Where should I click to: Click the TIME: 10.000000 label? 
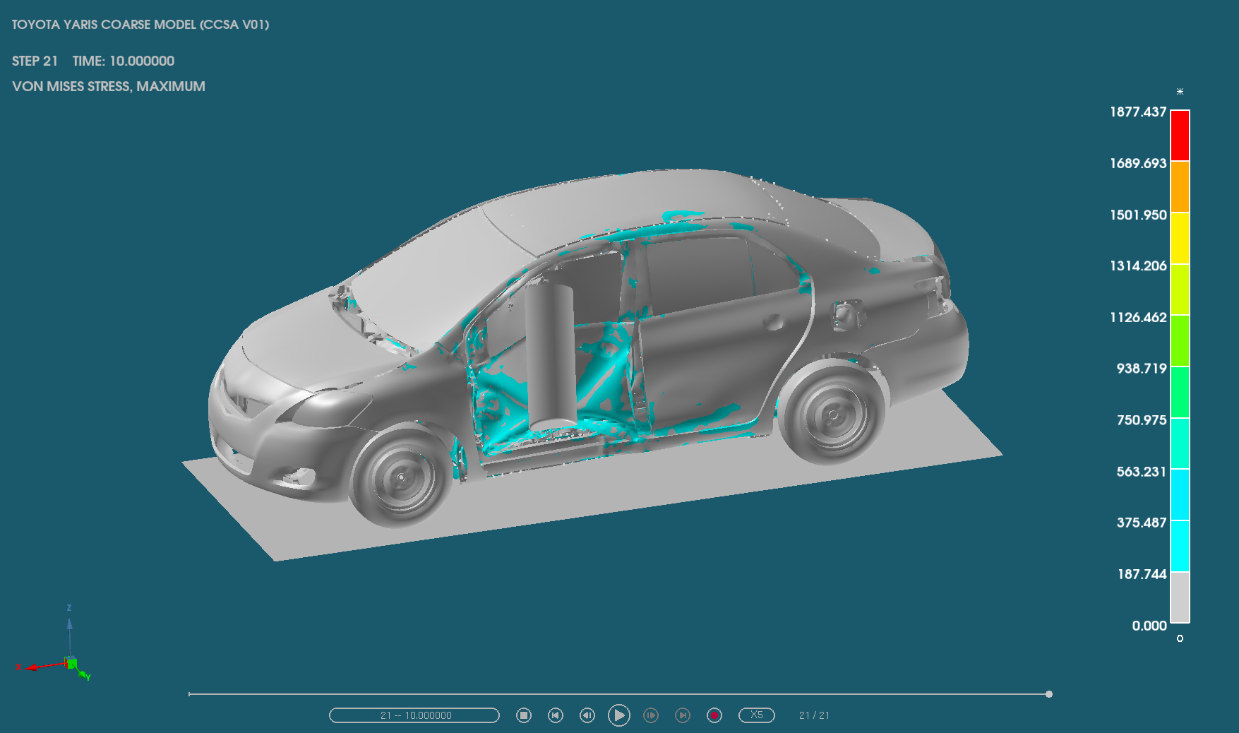click(124, 61)
